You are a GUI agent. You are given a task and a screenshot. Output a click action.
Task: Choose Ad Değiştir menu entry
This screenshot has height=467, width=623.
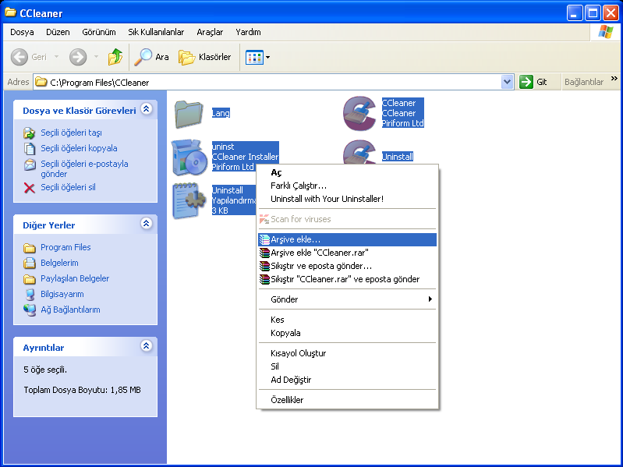click(x=348, y=380)
